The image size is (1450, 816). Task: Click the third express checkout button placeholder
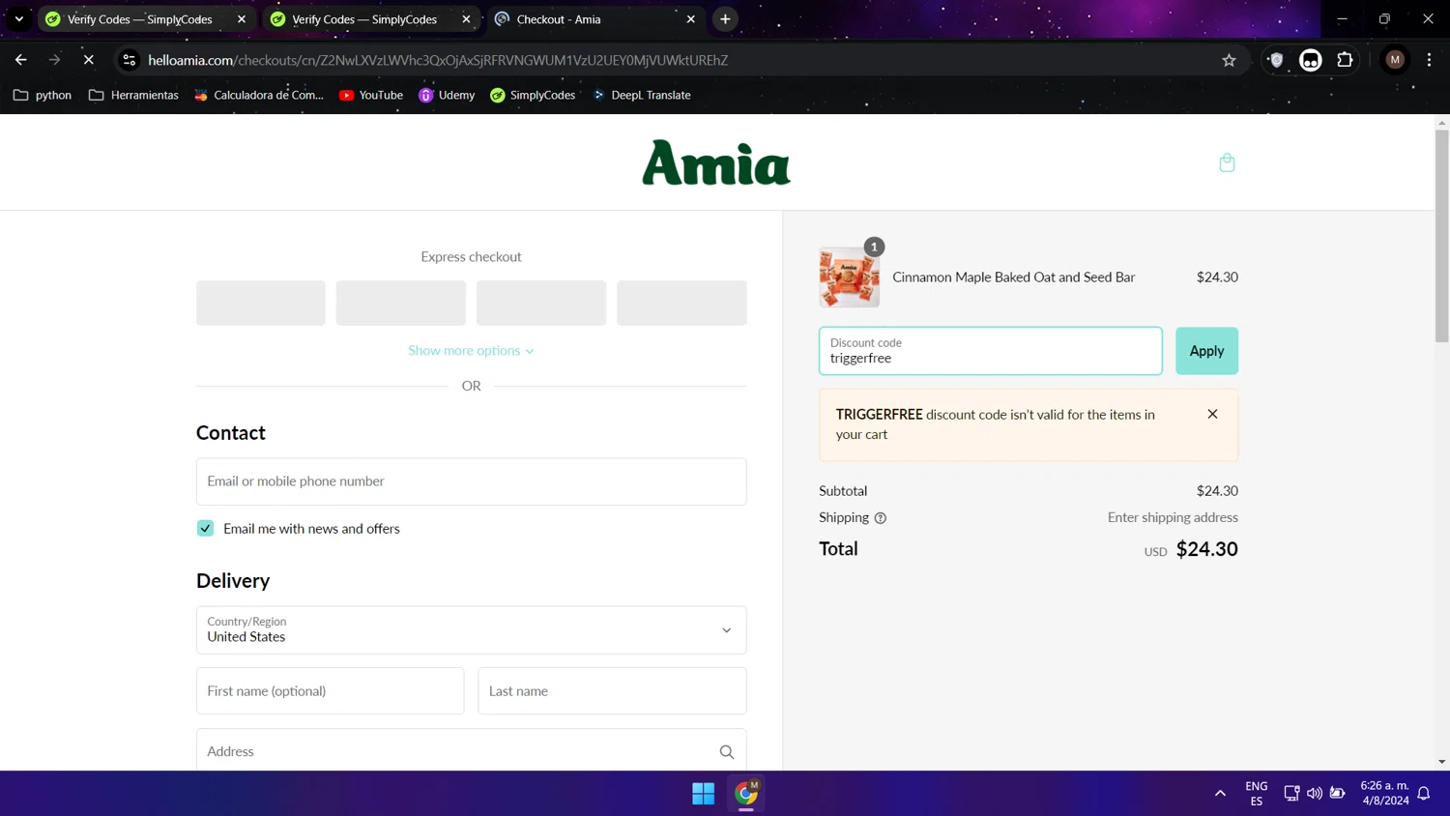pos(541,303)
